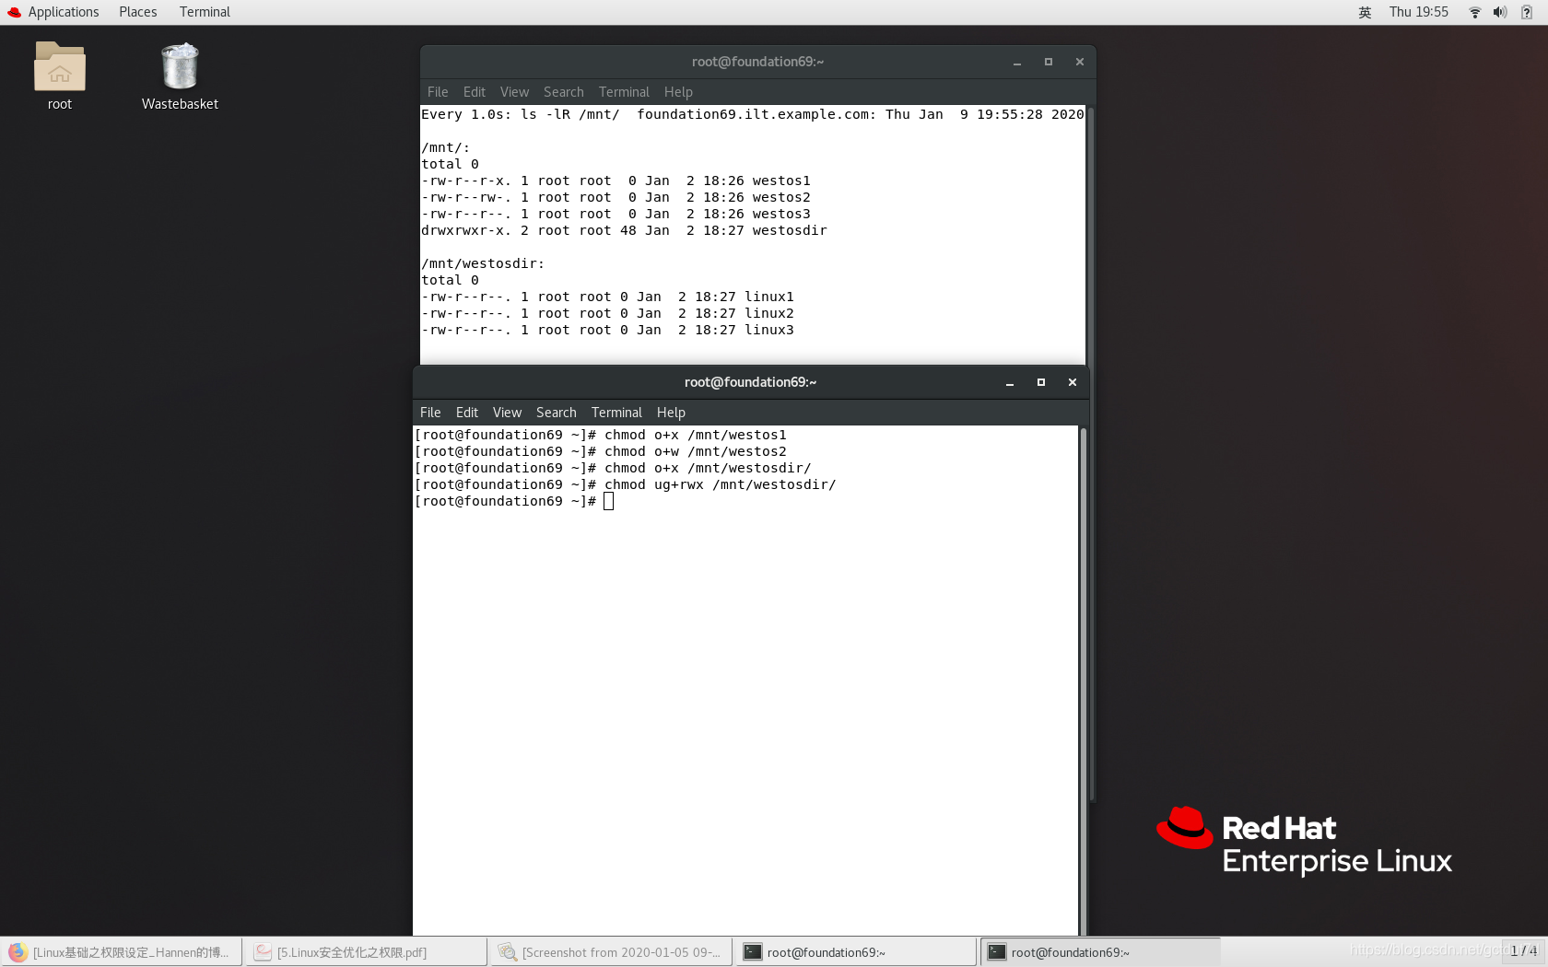Open the clock showing Thu 19:55
Screen dimensions: 1548x967
(1418, 12)
